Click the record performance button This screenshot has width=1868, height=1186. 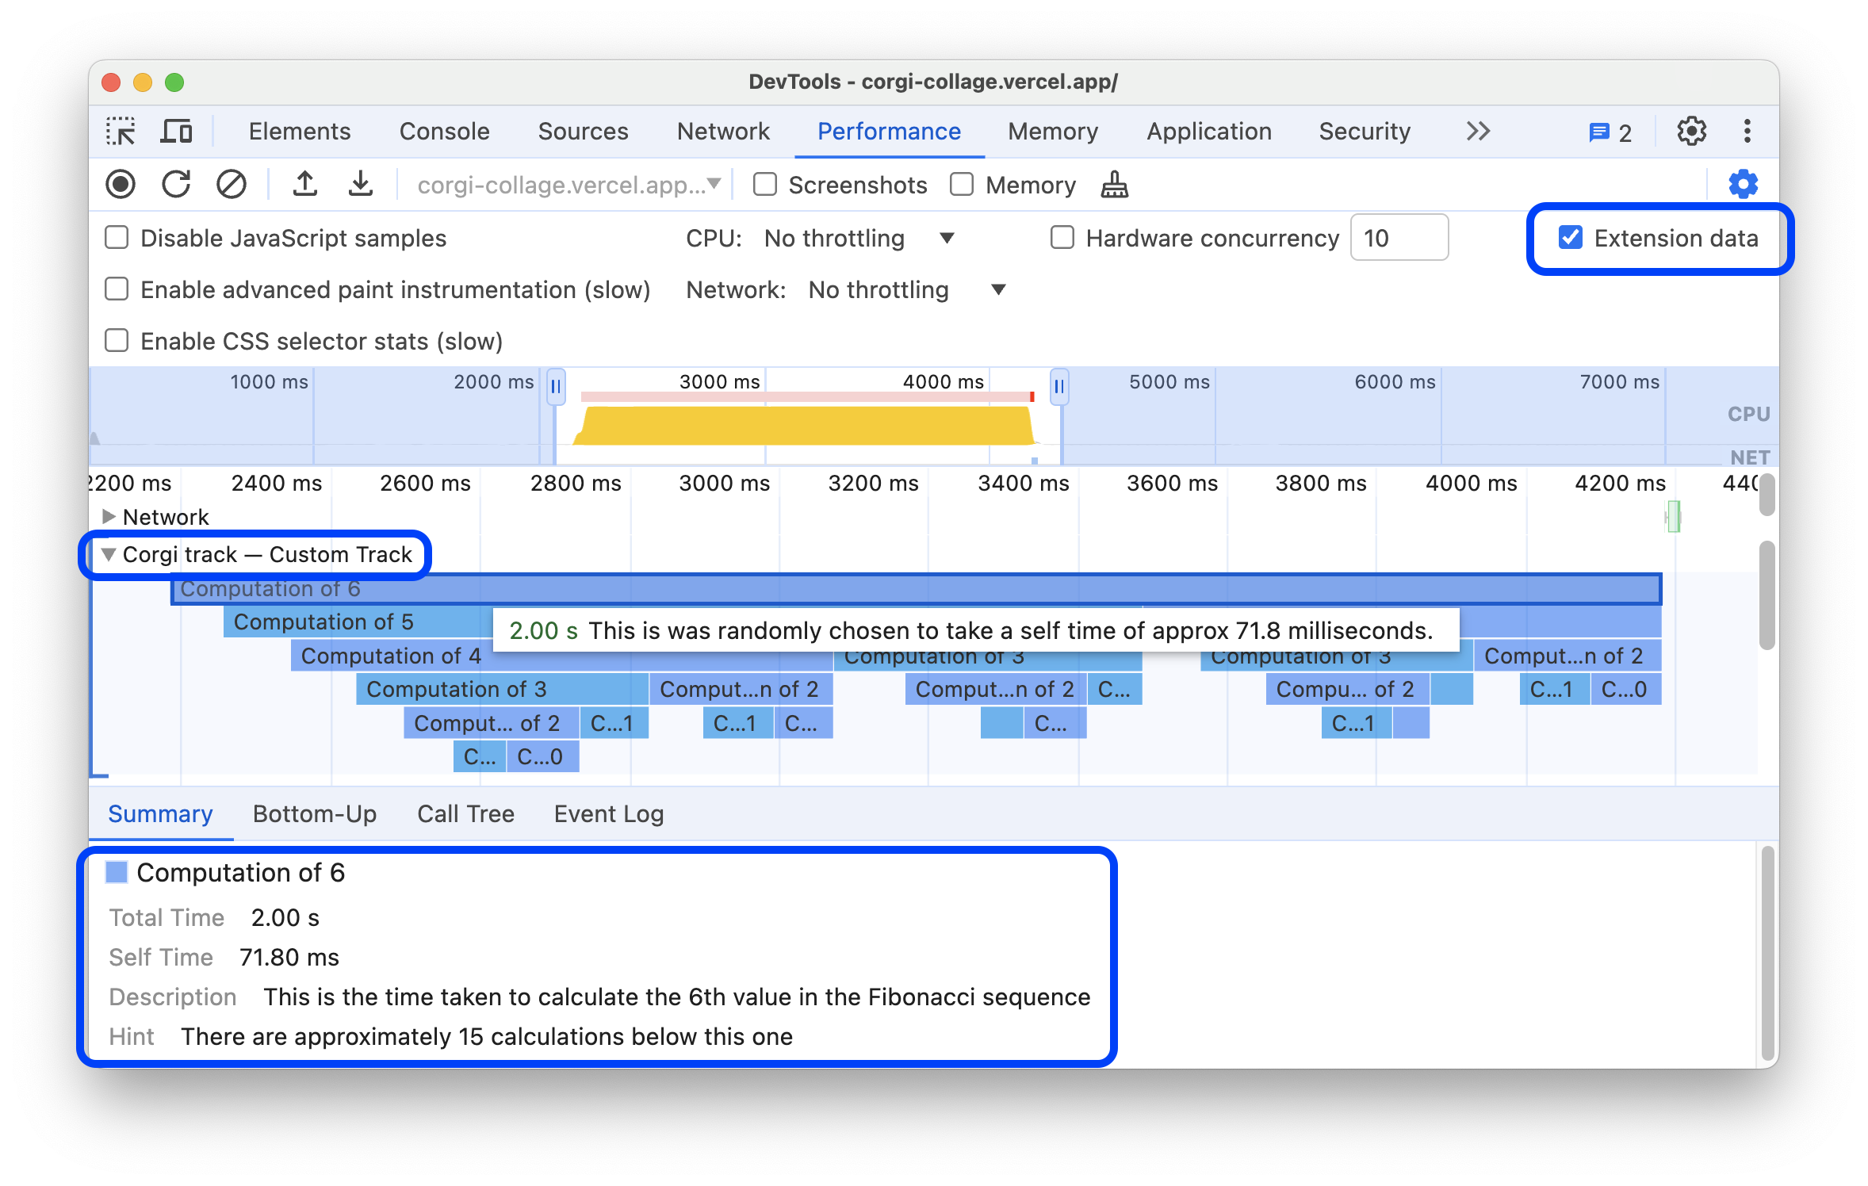click(121, 182)
